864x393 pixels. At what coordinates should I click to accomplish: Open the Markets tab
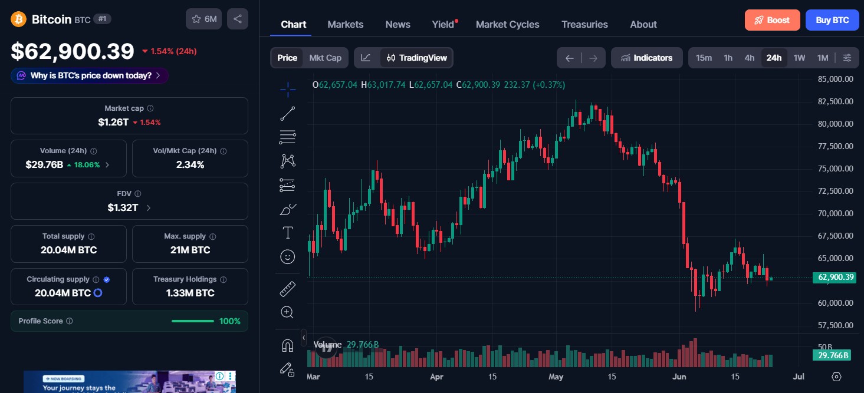[346, 24]
